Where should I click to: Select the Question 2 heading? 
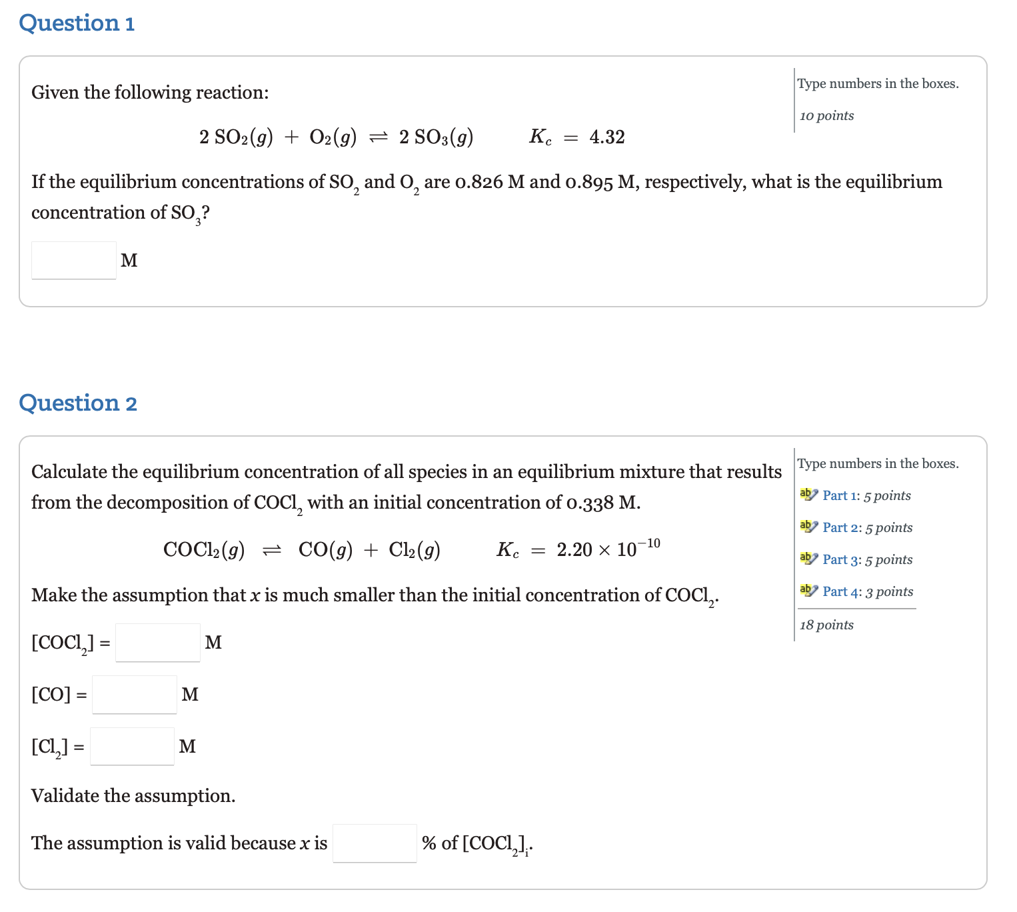point(79,403)
